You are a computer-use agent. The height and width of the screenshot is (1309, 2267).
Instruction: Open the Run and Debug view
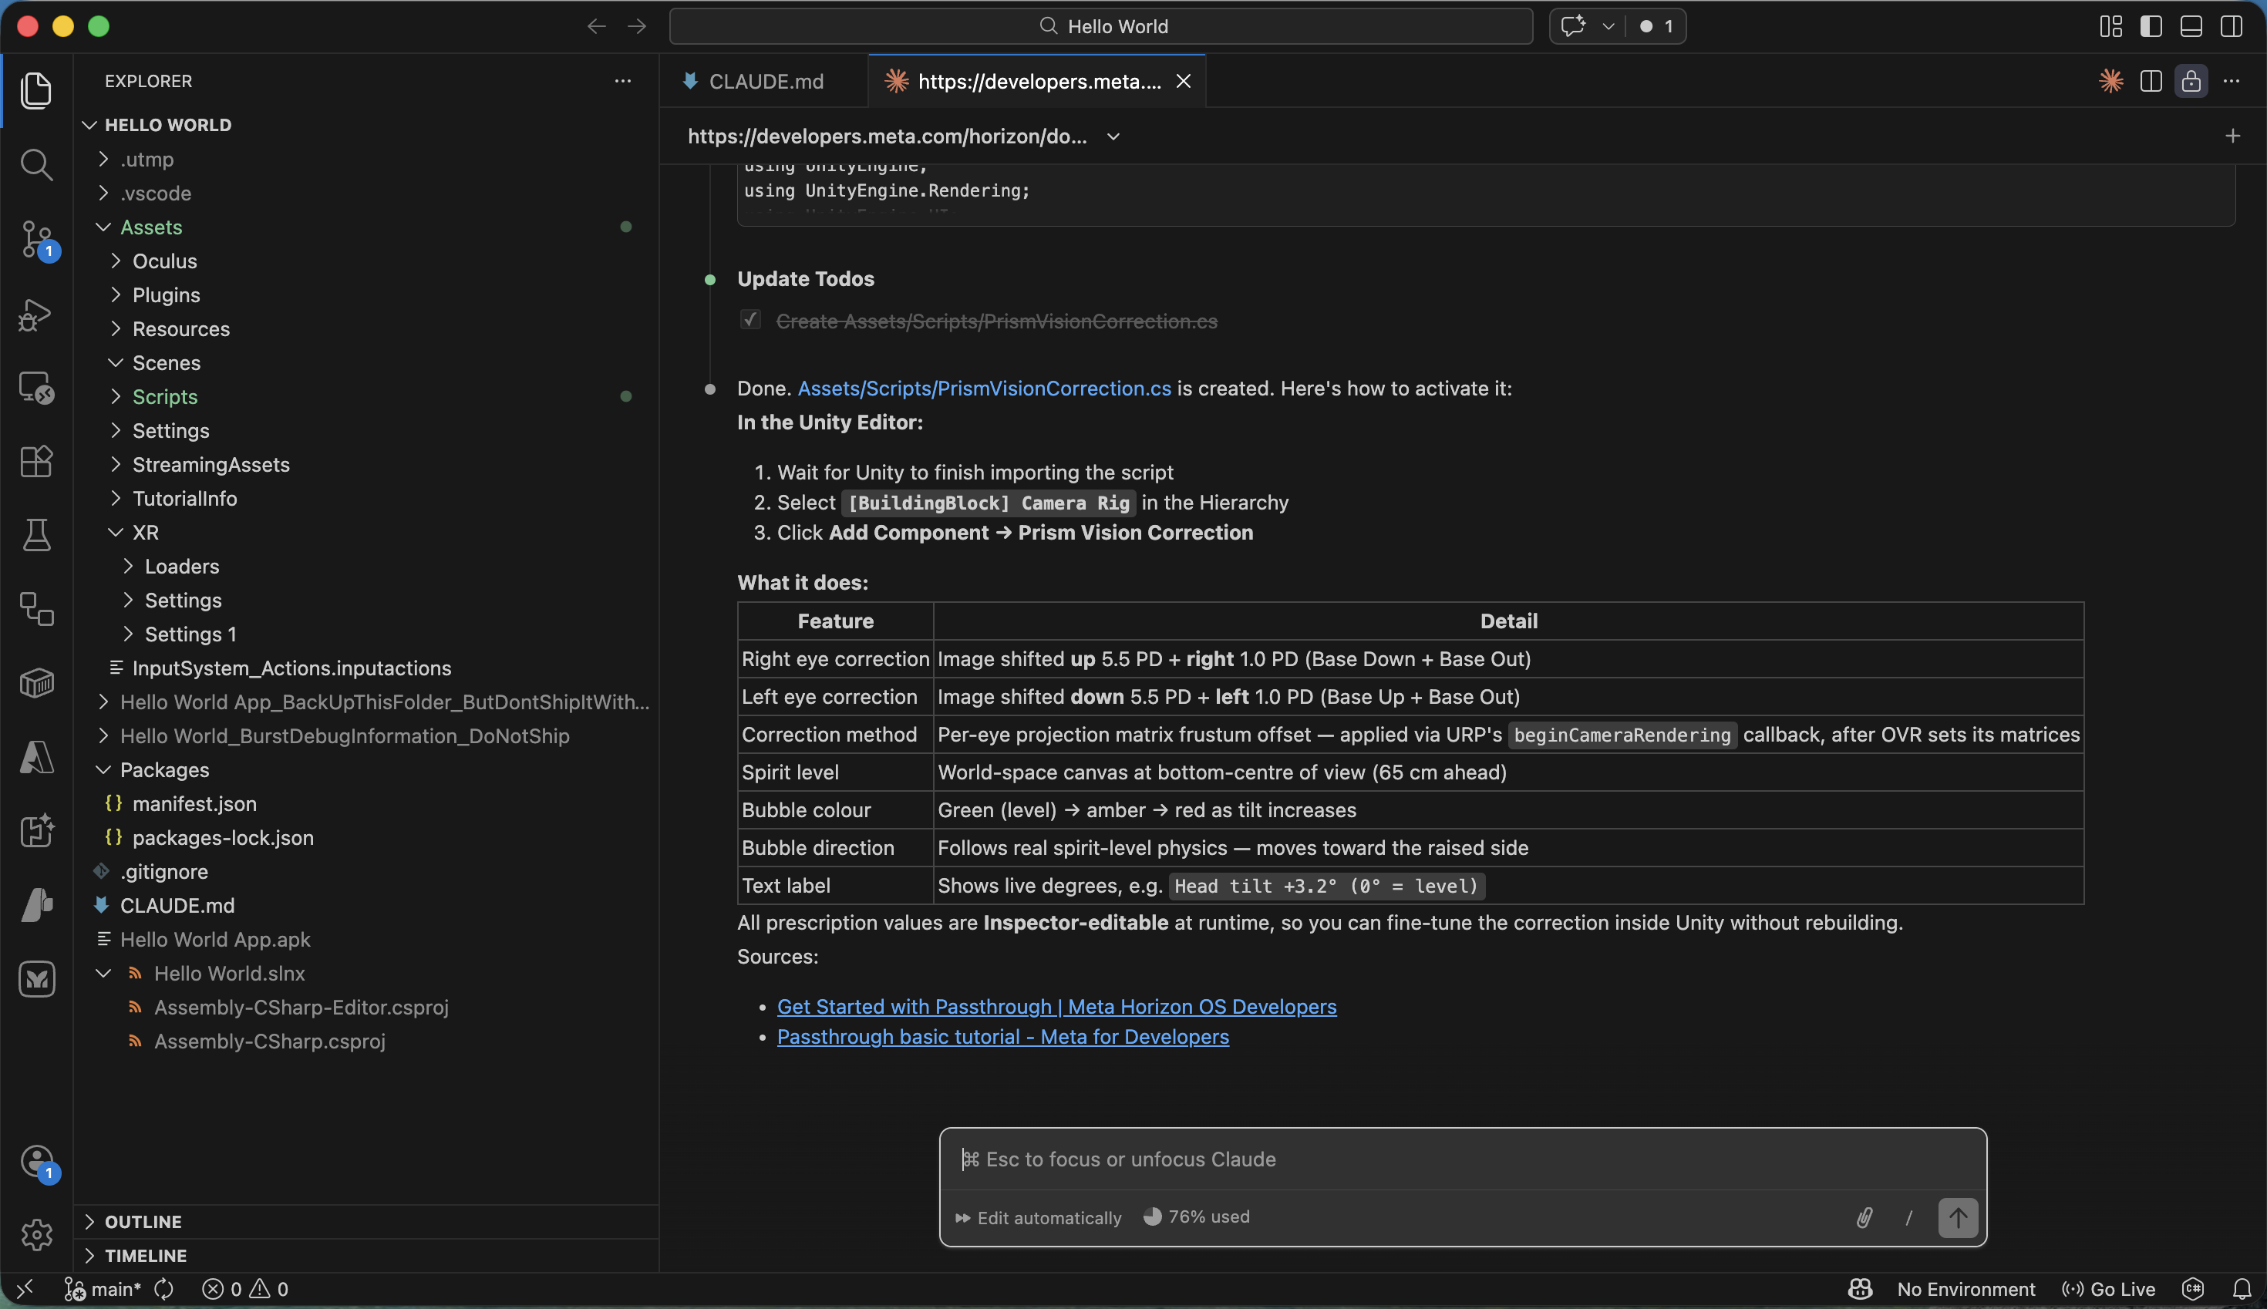37,315
